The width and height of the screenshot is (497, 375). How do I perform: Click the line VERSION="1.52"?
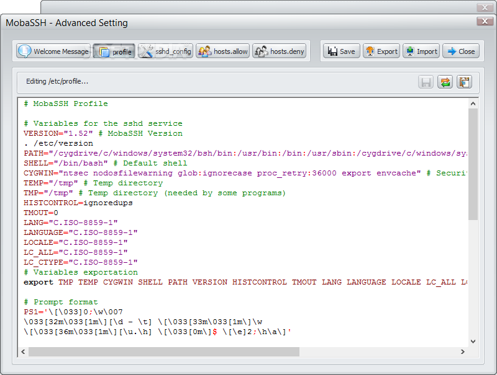(x=103, y=133)
